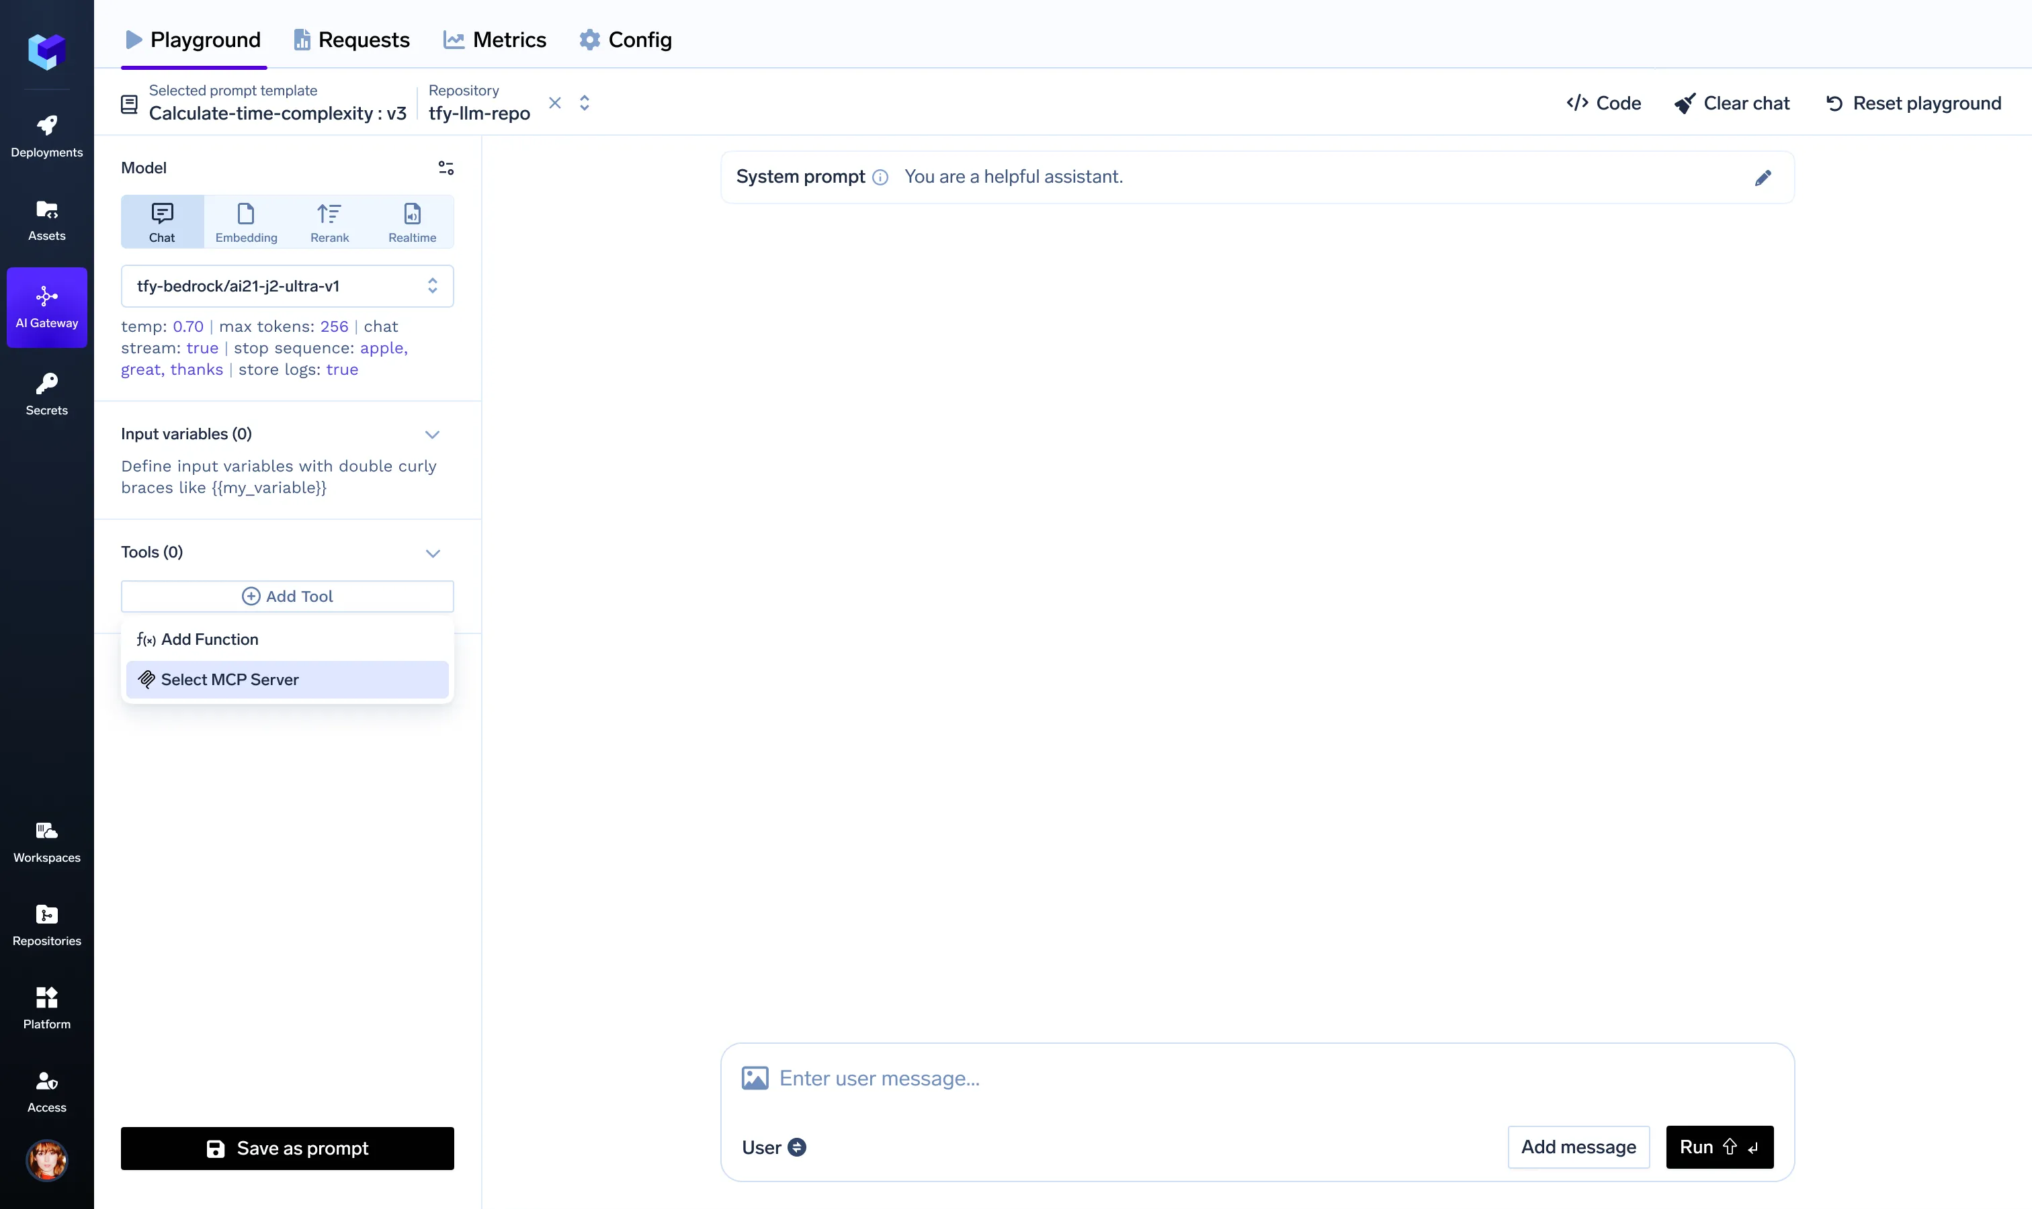Image resolution: width=2032 pixels, height=1209 pixels.
Task: Open Deployments from rocket icon
Action: coord(46,135)
